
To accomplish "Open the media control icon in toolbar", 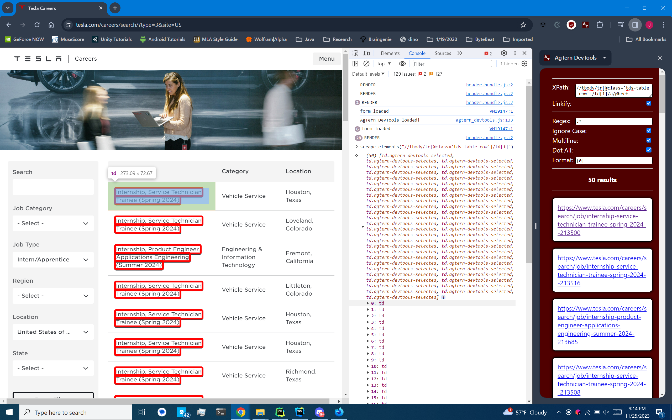I will tap(621, 25).
